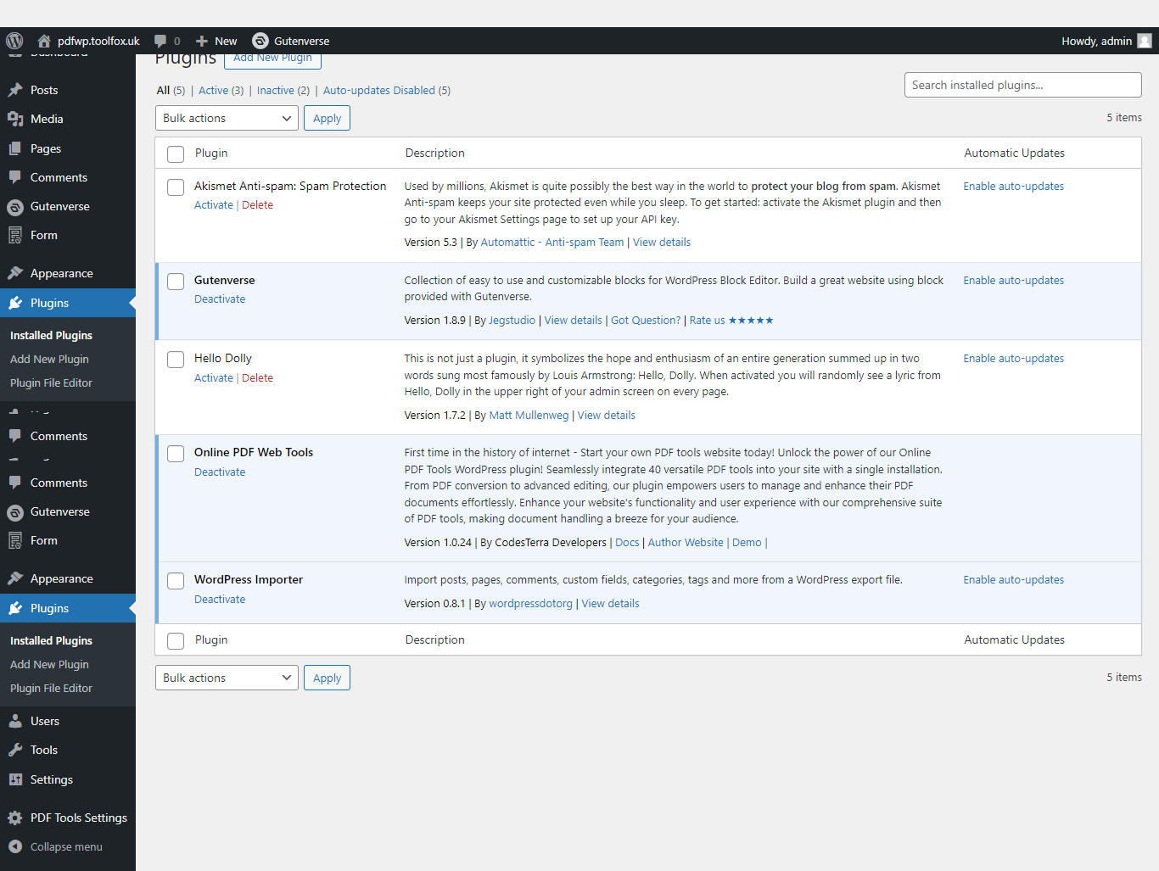Click the Users icon in sidebar
This screenshot has width=1159, height=871.
(15, 722)
